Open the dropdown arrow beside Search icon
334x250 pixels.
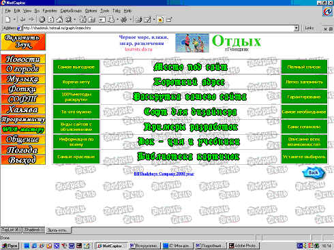(x=74, y=20)
